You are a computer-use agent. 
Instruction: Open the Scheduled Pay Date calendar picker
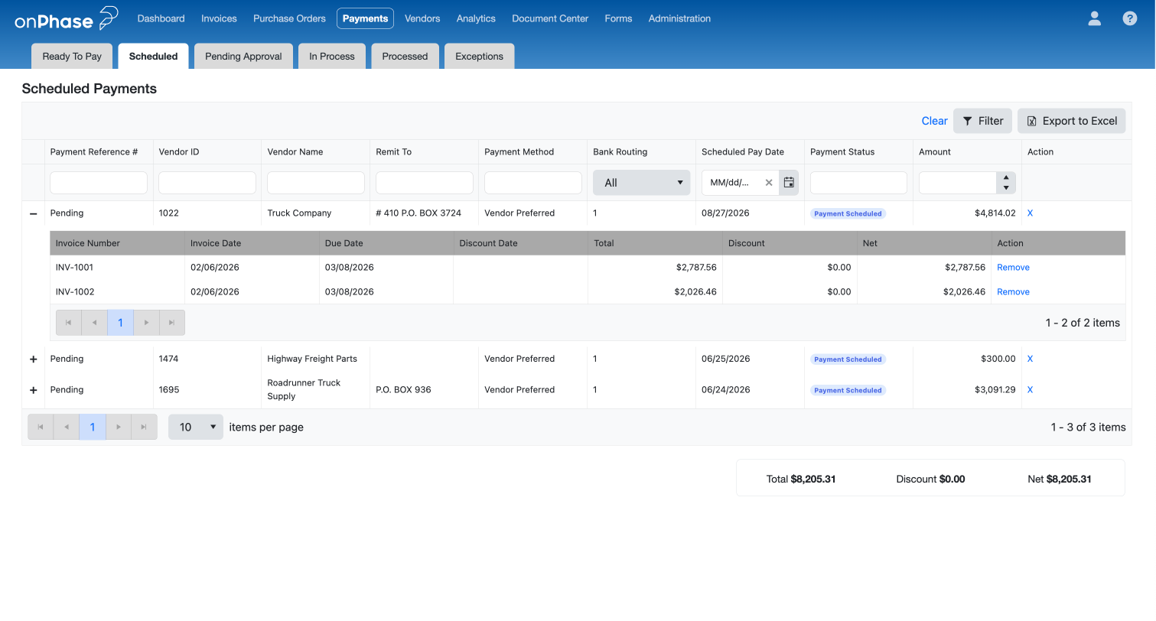(789, 183)
